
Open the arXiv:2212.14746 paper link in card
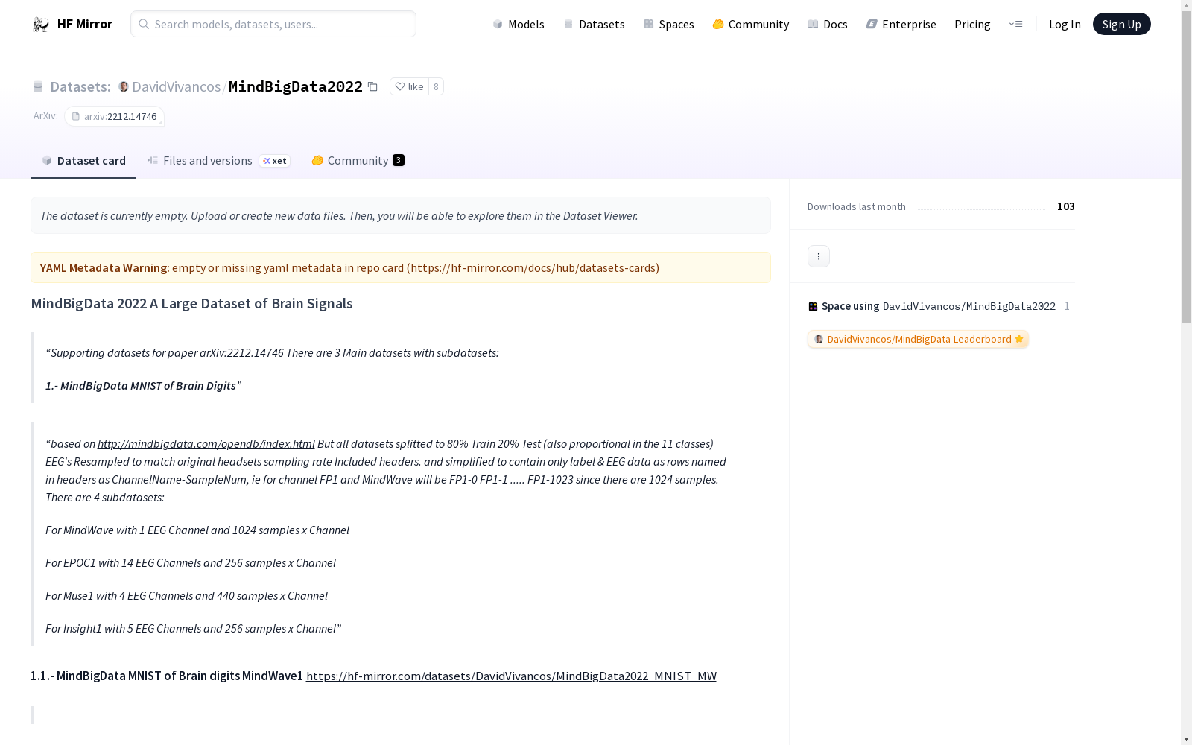241,352
